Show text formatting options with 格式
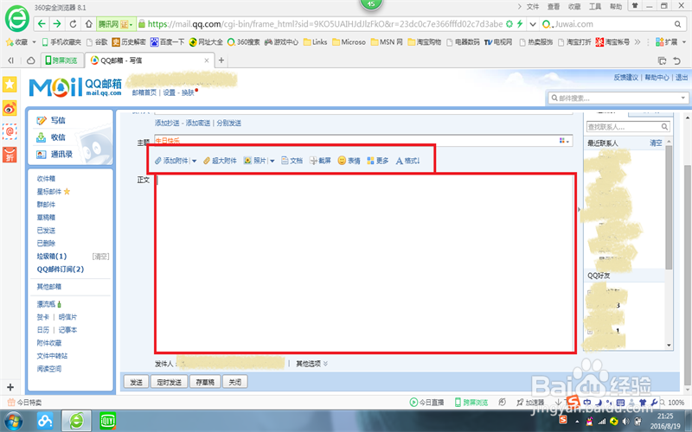Screen dimensions: 692x432 click(x=407, y=161)
